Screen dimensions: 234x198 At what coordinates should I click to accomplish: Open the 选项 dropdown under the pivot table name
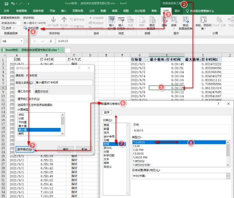14,28
